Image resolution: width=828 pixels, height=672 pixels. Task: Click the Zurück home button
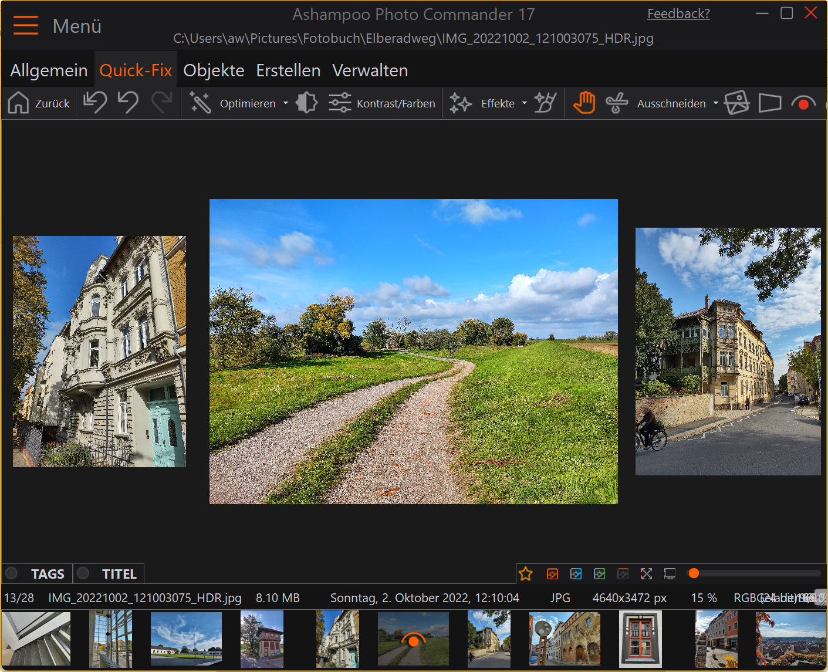click(x=39, y=103)
